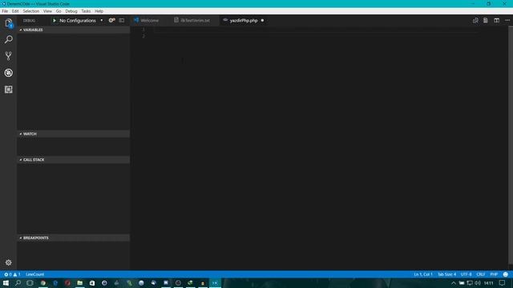Click Ln 1, Col 1 status item
The height and width of the screenshot is (288, 513).
[x=423, y=274]
